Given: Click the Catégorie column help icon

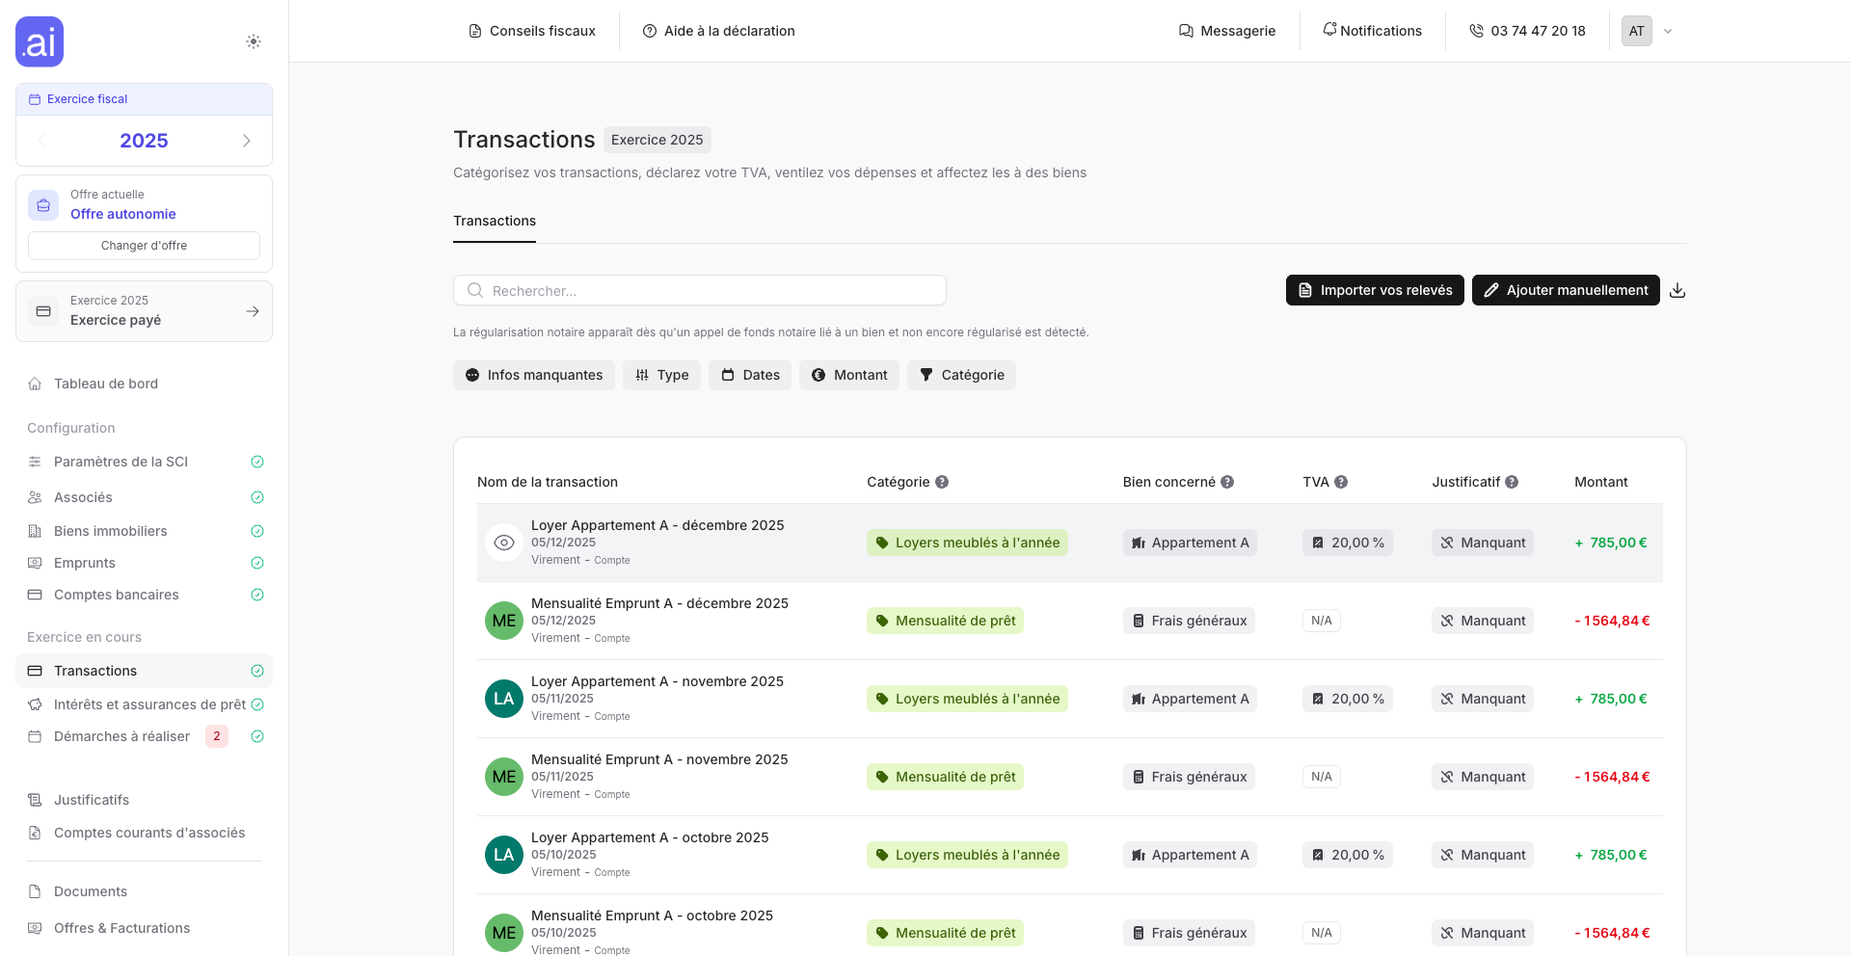Looking at the screenshot, I should click(x=942, y=482).
